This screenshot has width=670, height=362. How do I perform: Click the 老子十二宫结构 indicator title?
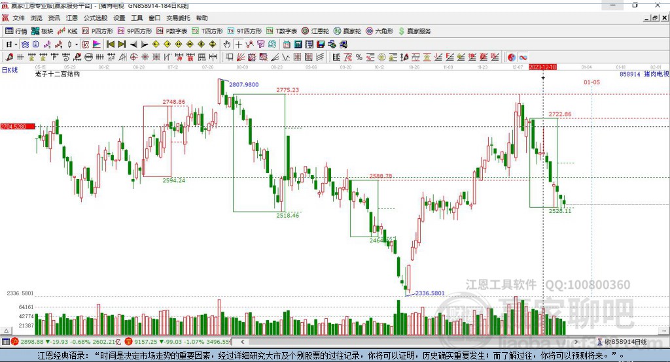58,74
